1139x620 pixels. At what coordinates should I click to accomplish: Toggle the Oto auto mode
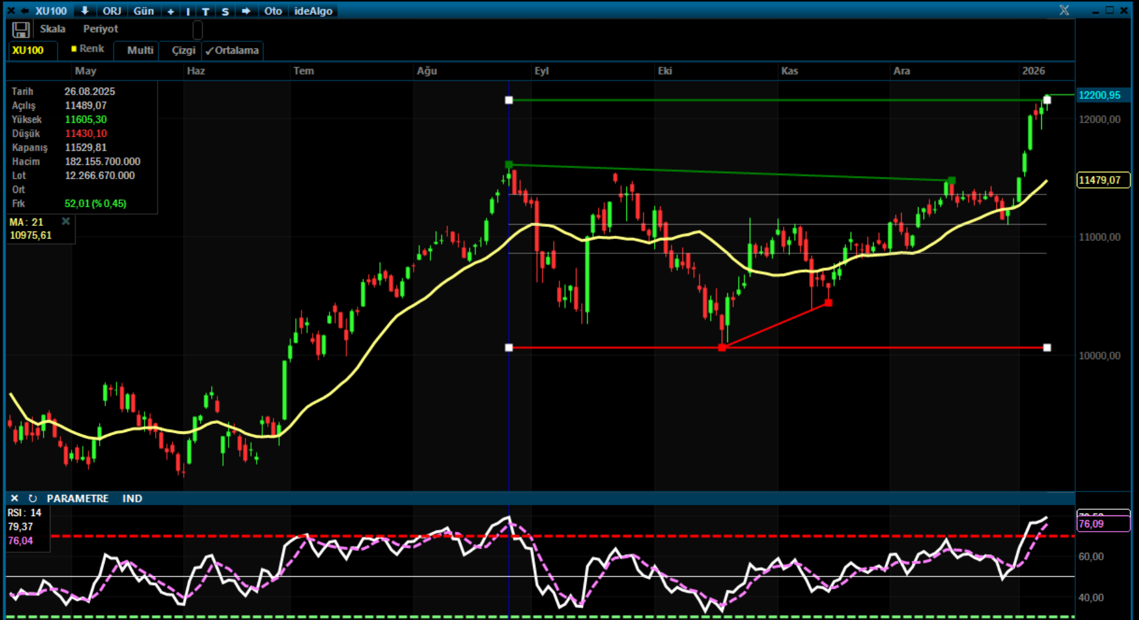273,11
